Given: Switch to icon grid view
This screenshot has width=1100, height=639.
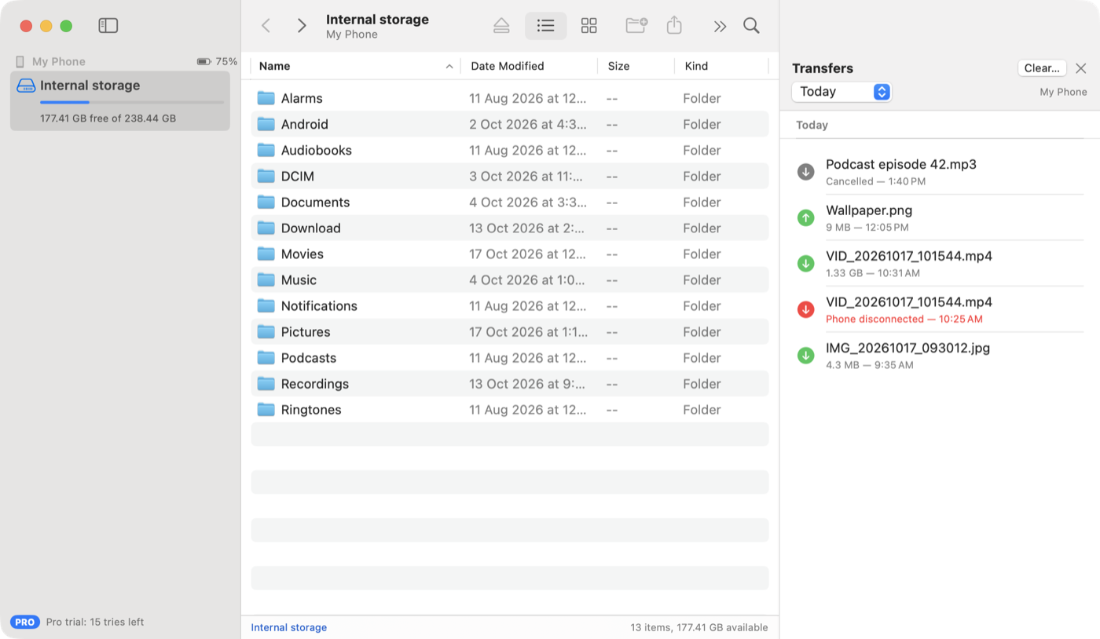Looking at the screenshot, I should pyautogui.click(x=589, y=26).
